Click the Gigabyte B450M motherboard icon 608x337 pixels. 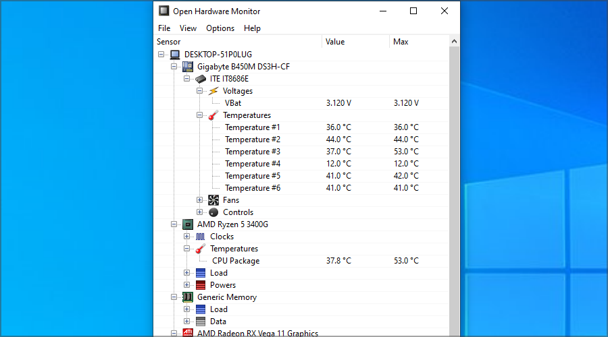[188, 67]
